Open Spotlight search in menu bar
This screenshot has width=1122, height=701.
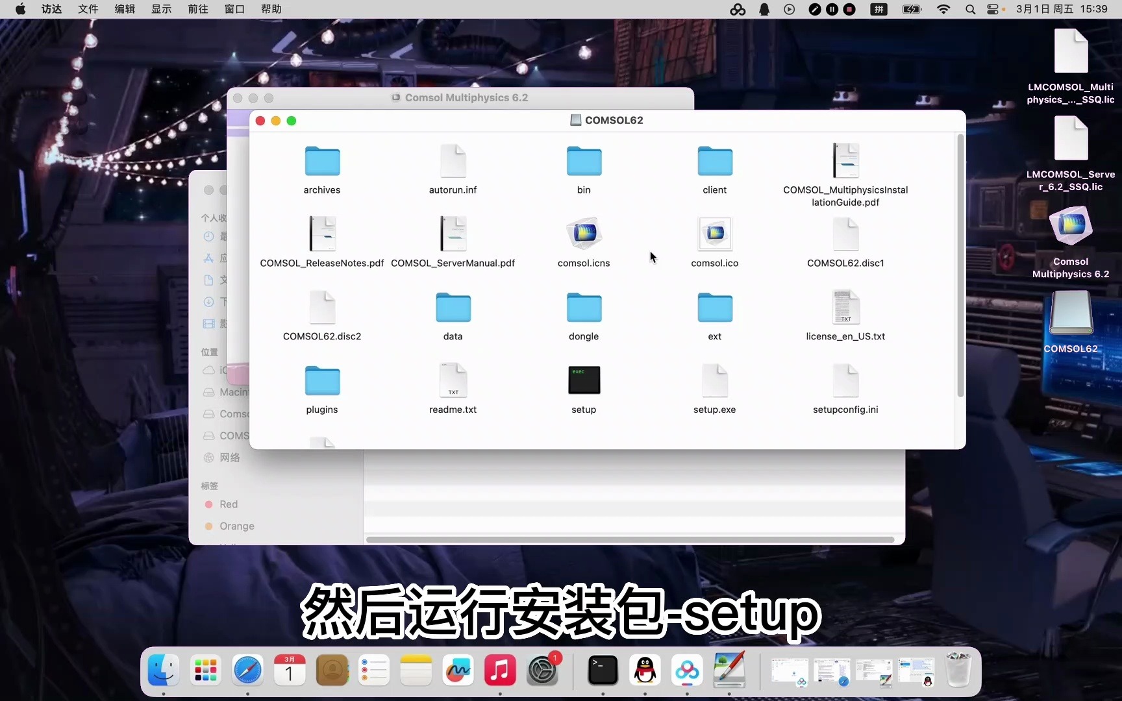click(x=970, y=9)
